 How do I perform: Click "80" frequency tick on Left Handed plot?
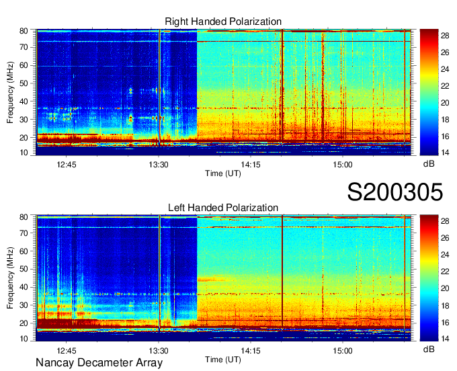coord(24,217)
